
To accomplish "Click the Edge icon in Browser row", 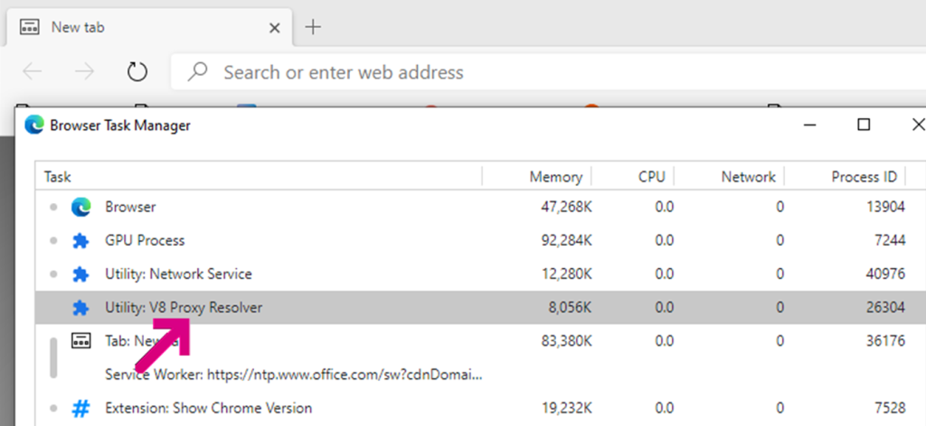I will click(81, 208).
